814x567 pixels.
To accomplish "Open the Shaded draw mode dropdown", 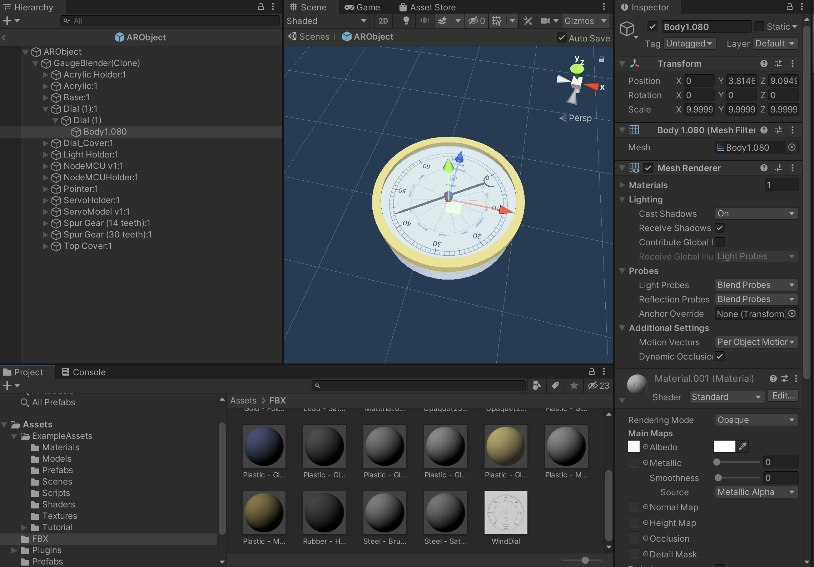I will (x=327, y=21).
